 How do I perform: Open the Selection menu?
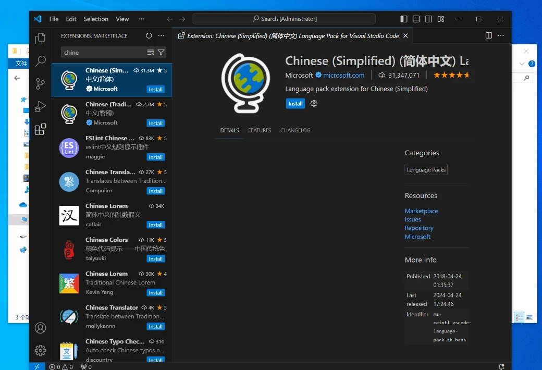(96, 19)
